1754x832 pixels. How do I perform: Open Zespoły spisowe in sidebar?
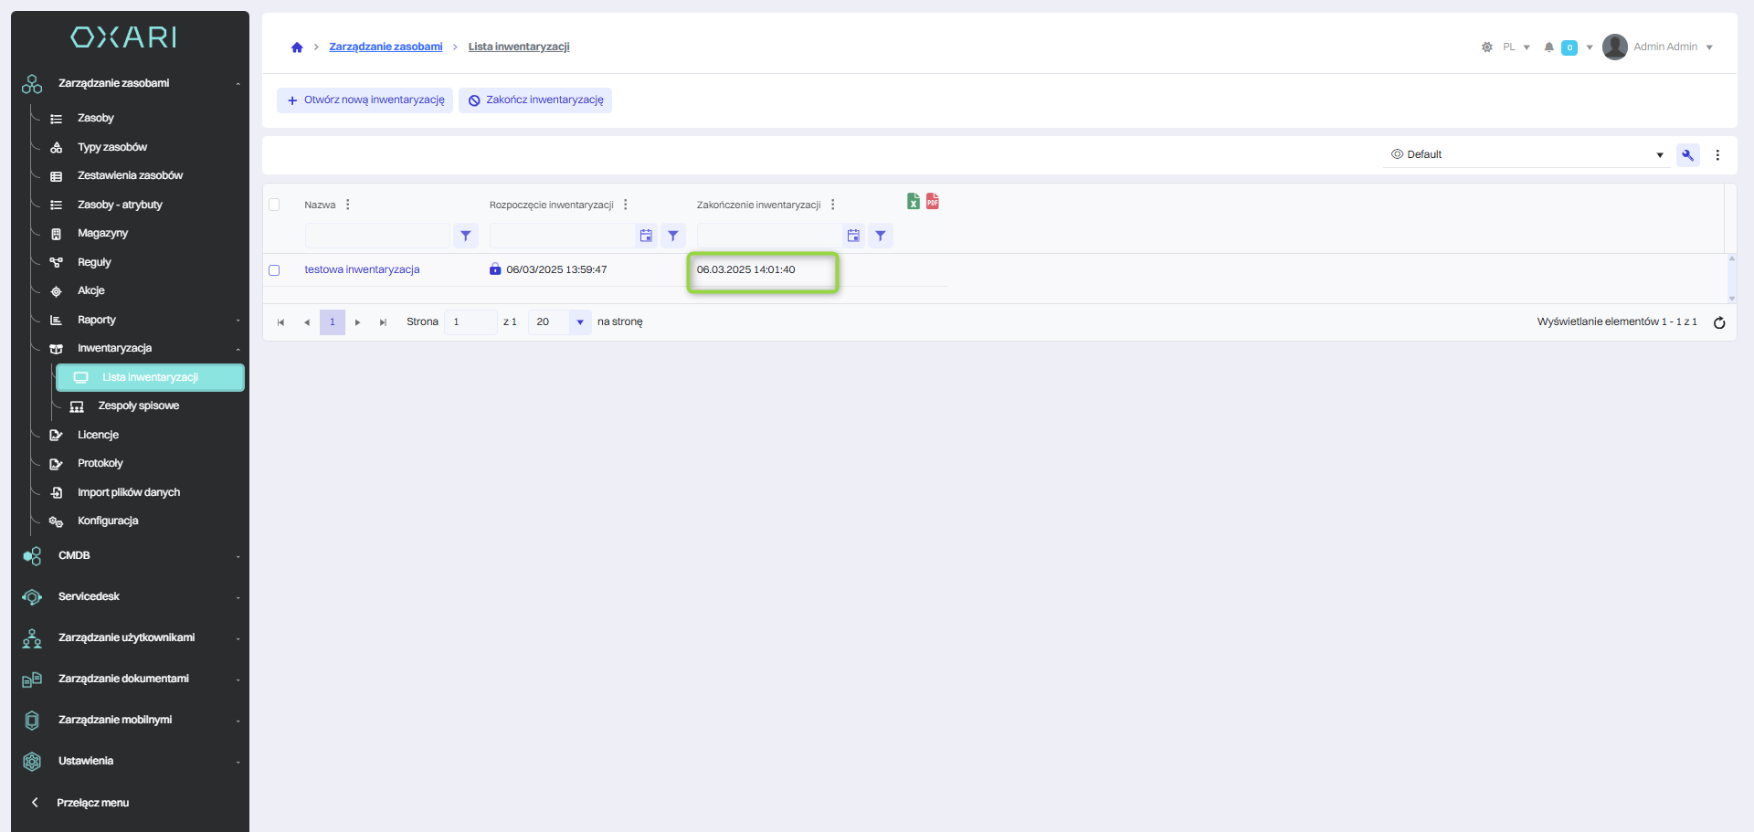[x=139, y=405]
